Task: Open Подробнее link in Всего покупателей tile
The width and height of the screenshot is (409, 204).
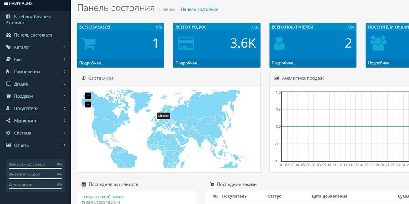Action: coord(284,63)
